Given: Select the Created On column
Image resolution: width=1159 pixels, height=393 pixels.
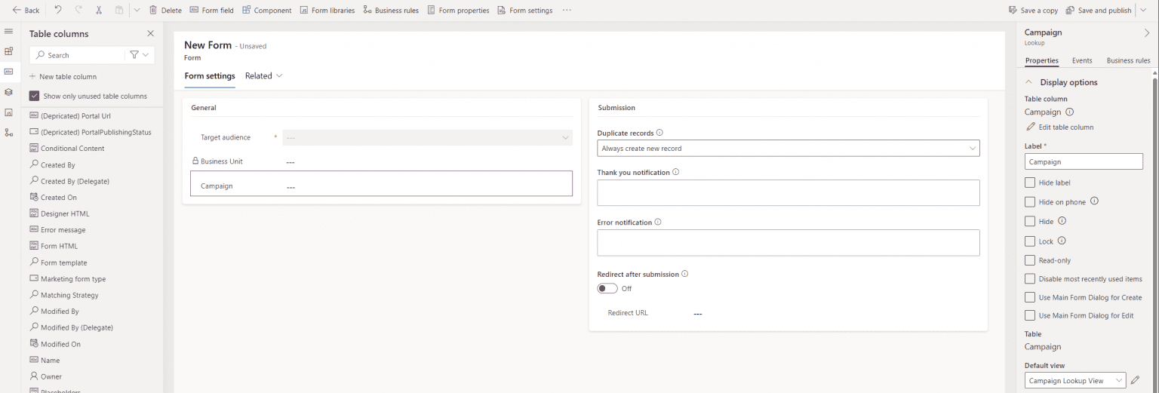Looking at the screenshot, I should point(54,198).
